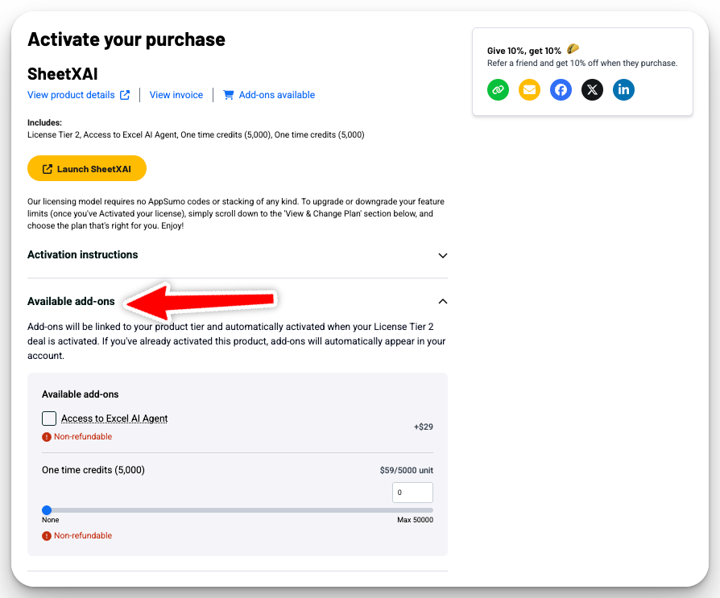
Task: Share referral on Facebook icon
Action: pos(561,89)
